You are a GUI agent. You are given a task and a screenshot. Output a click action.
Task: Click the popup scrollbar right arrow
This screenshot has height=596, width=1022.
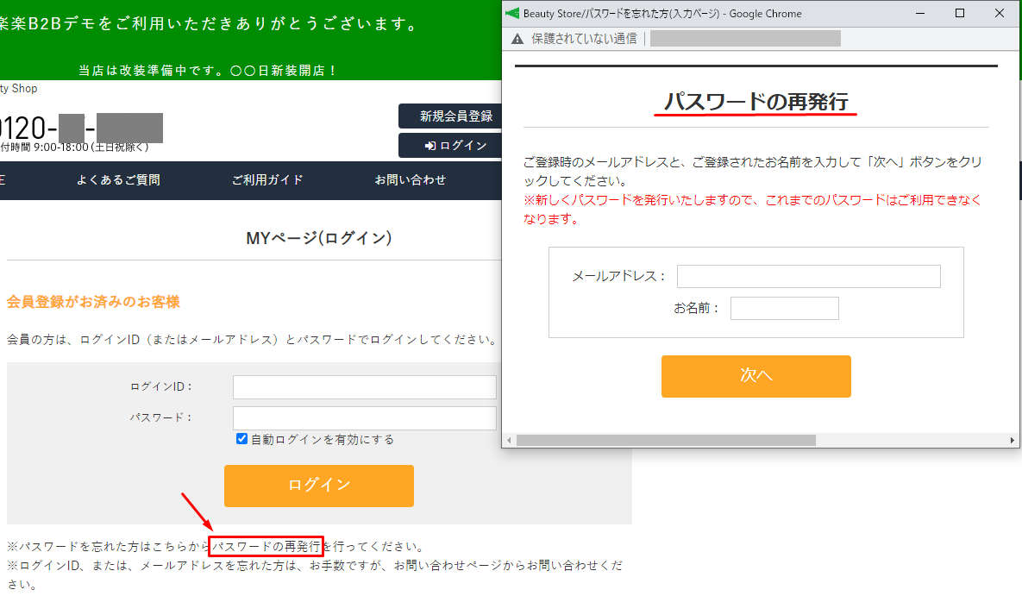tap(1012, 440)
